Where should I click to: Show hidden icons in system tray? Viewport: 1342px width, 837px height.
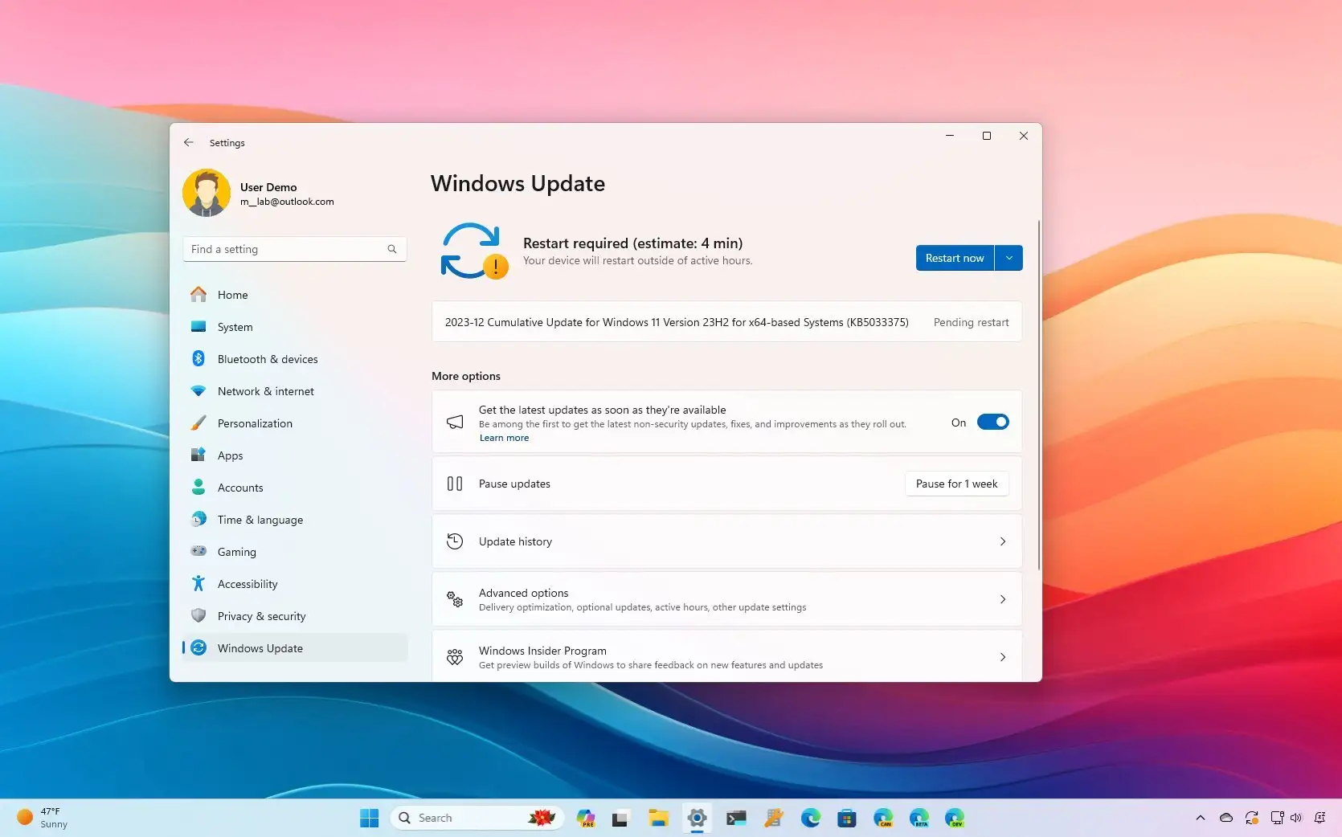click(1201, 818)
